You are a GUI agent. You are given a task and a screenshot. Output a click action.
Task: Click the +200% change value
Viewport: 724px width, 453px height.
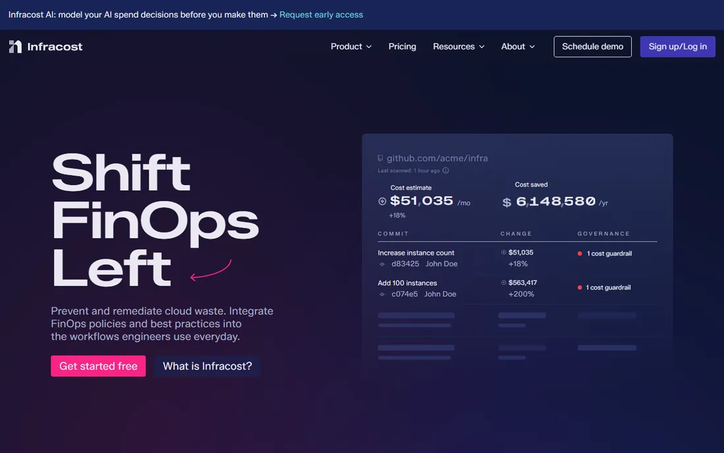(521, 294)
